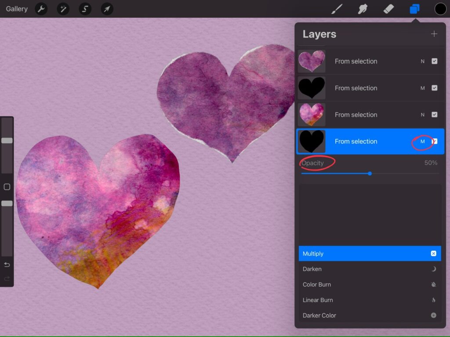Select the Eraser tool

point(388,9)
